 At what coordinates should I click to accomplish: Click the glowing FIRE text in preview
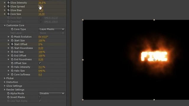[x=154, y=56]
